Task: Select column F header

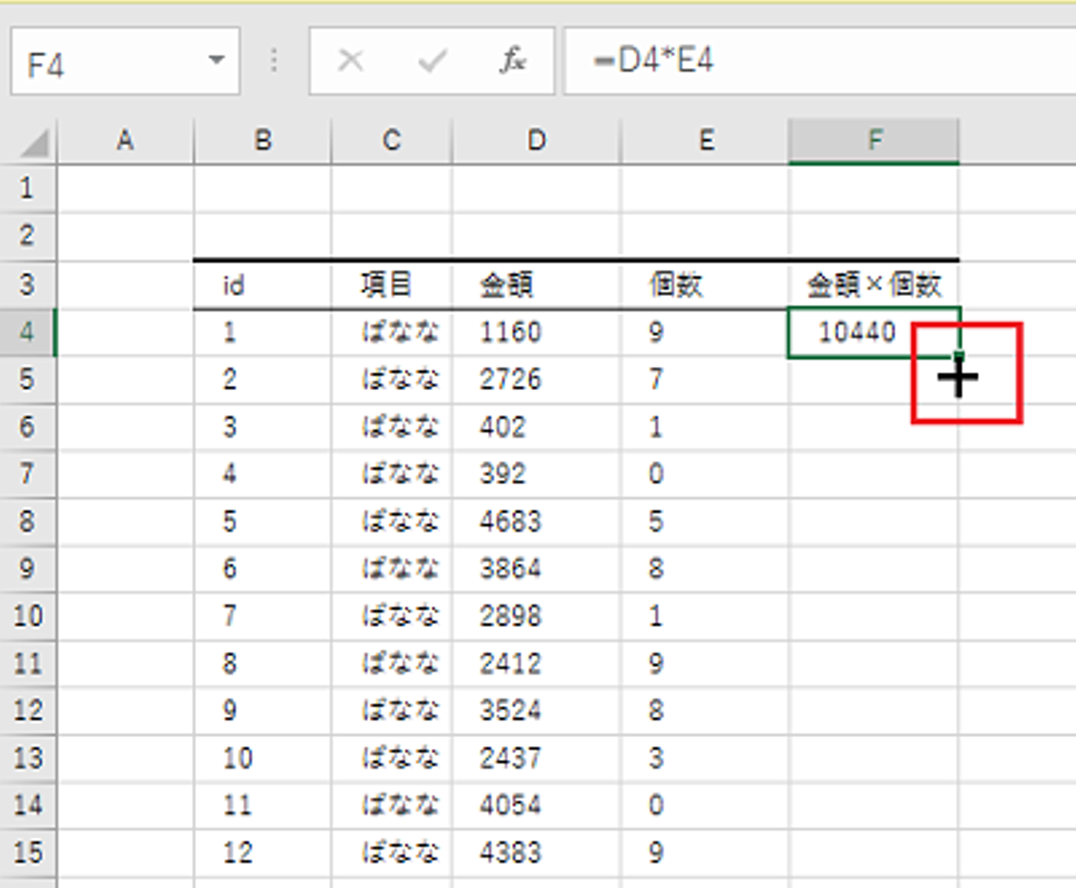Action: coord(874,141)
